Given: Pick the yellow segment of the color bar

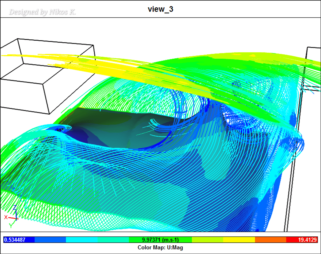Looking at the screenshot, I should pos(239,240).
